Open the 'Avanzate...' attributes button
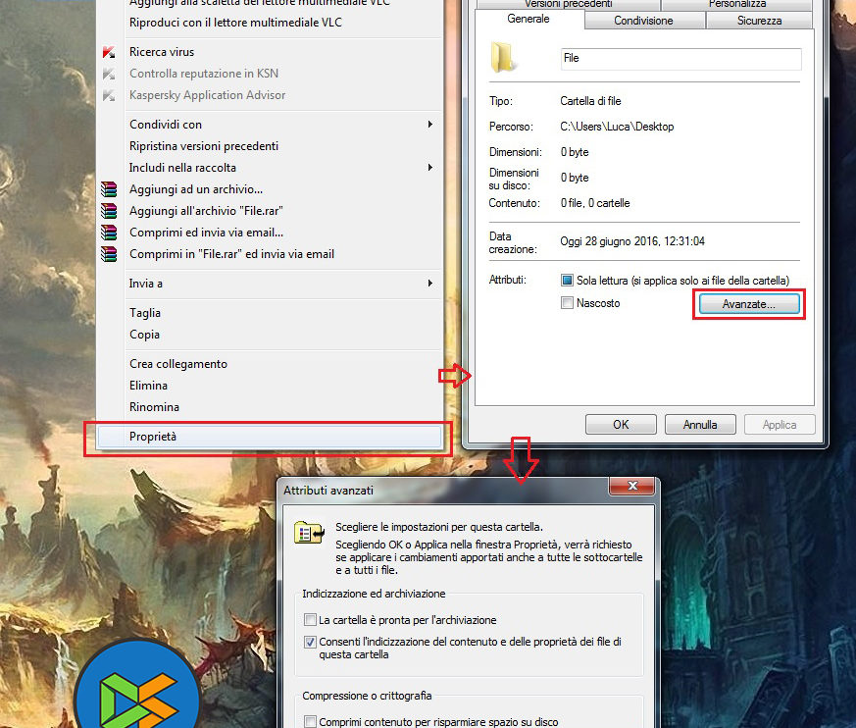856x728 pixels. [x=749, y=304]
